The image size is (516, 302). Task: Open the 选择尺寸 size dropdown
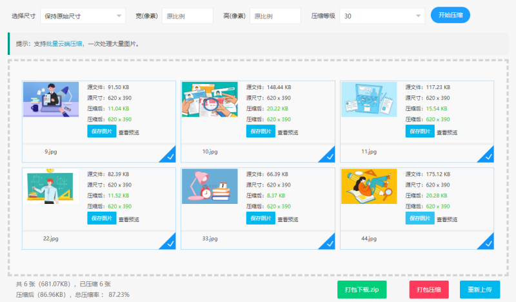[x=83, y=15]
